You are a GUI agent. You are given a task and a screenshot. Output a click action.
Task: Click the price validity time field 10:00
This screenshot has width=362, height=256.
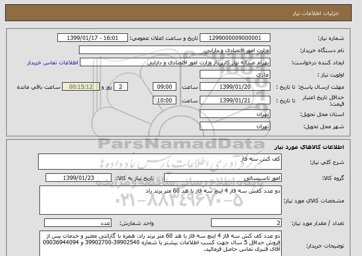click(165, 100)
